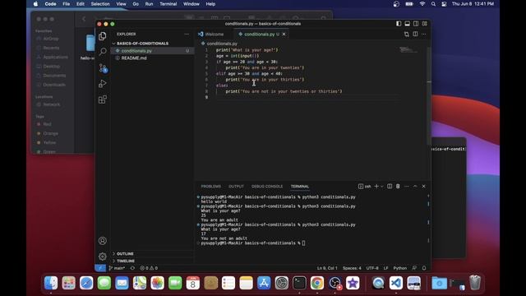The width and height of the screenshot is (526, 296).
Task: Create a new terminal with plus icon
Action: coord(376,187)
